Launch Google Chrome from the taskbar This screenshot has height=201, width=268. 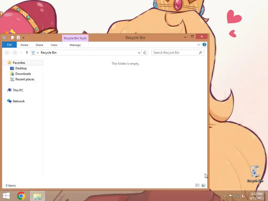point(21,196)
